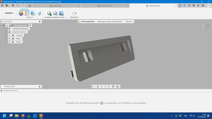212x119 pixels.
Task: Click the Orbit tool icon
Action: click(x=93, y=86)
